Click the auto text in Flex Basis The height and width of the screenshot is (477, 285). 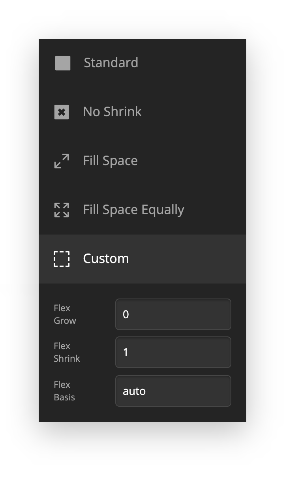tap(134, 391)
